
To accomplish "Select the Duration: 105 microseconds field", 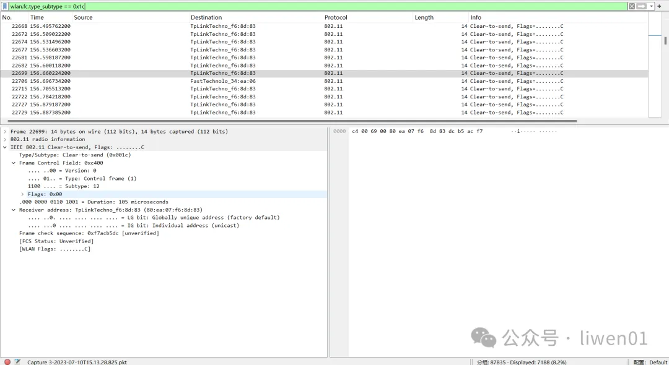I will tap(93, 202).
